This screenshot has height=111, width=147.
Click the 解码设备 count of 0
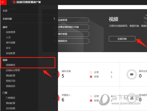coord(140,76)
